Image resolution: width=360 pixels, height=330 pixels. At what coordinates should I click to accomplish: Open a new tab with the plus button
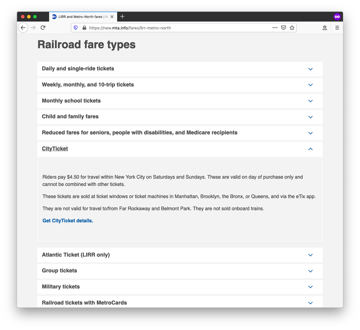pyautogui.click(x=122, y=16)
